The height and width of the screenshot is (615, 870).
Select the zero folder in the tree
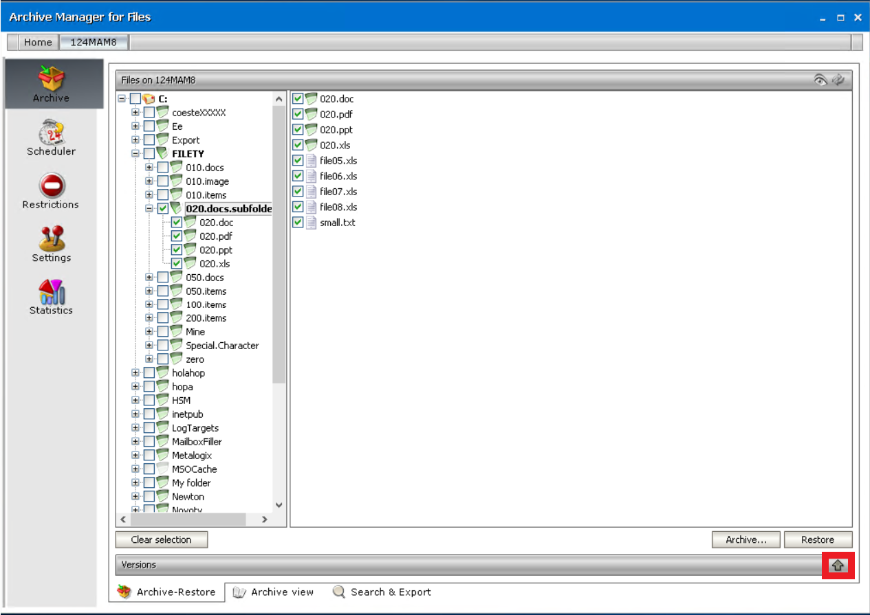click(195, 359)
